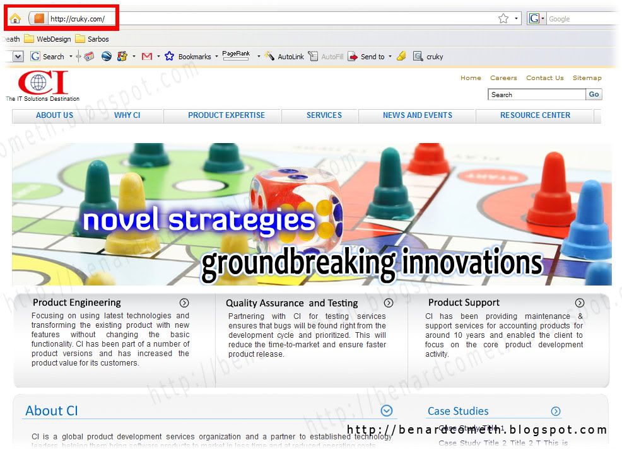Click the PageRank indicator
622x450 pixels.
[236, 56]
